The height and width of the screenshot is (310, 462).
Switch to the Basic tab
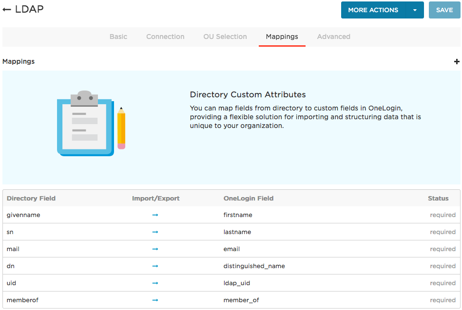pyautogui.click(x=118, y=37)
